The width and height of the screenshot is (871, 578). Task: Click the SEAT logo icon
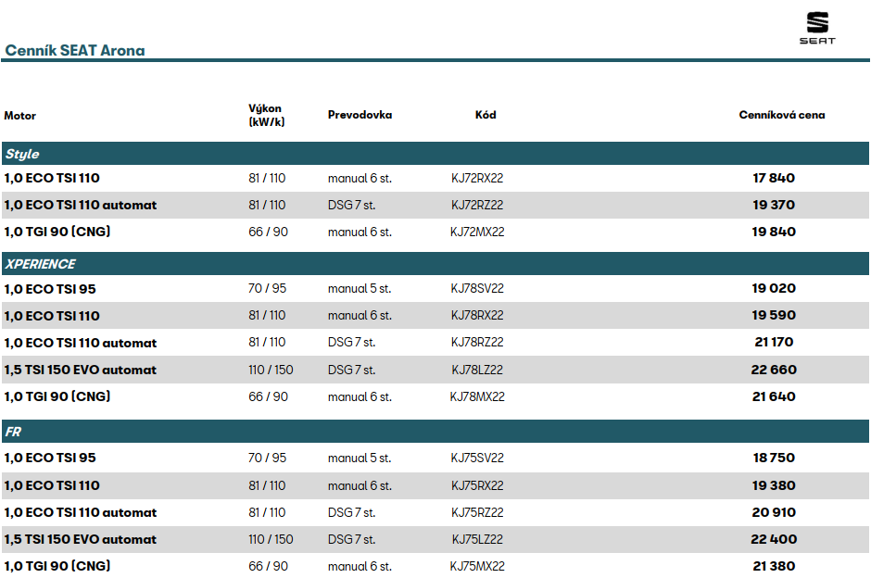(817, 28)
